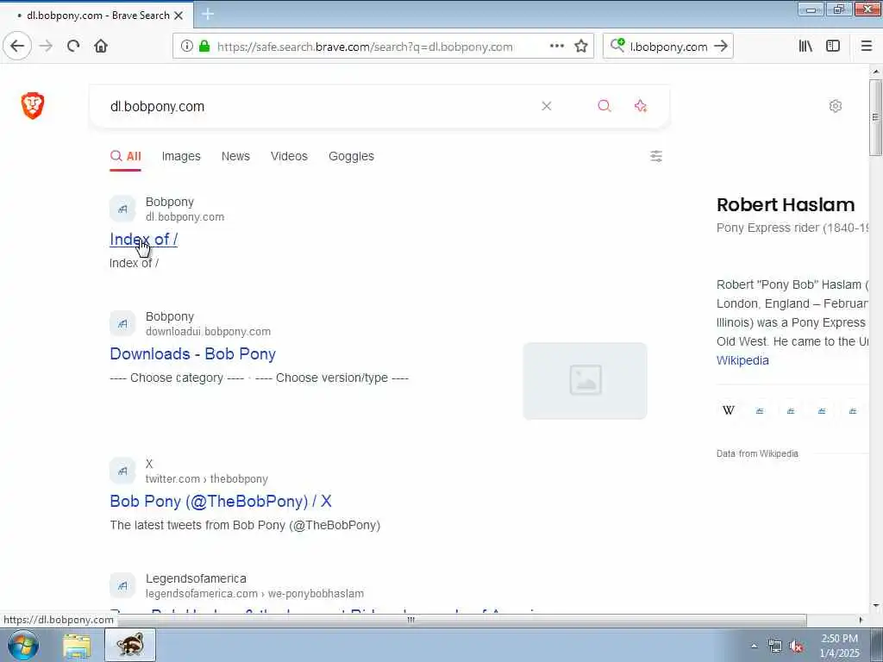The width and height of the screenshot is (883, 662).
Task: Click the twitter.com › thebobpony breadcrumb
Action: (207, 479)
